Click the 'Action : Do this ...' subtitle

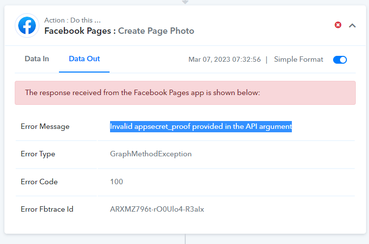(73, 20)
